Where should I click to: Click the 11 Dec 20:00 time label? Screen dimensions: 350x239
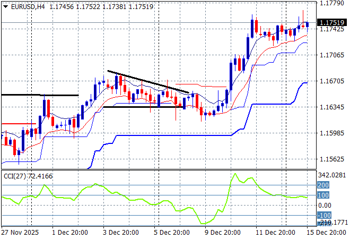(x=275, y=233)
